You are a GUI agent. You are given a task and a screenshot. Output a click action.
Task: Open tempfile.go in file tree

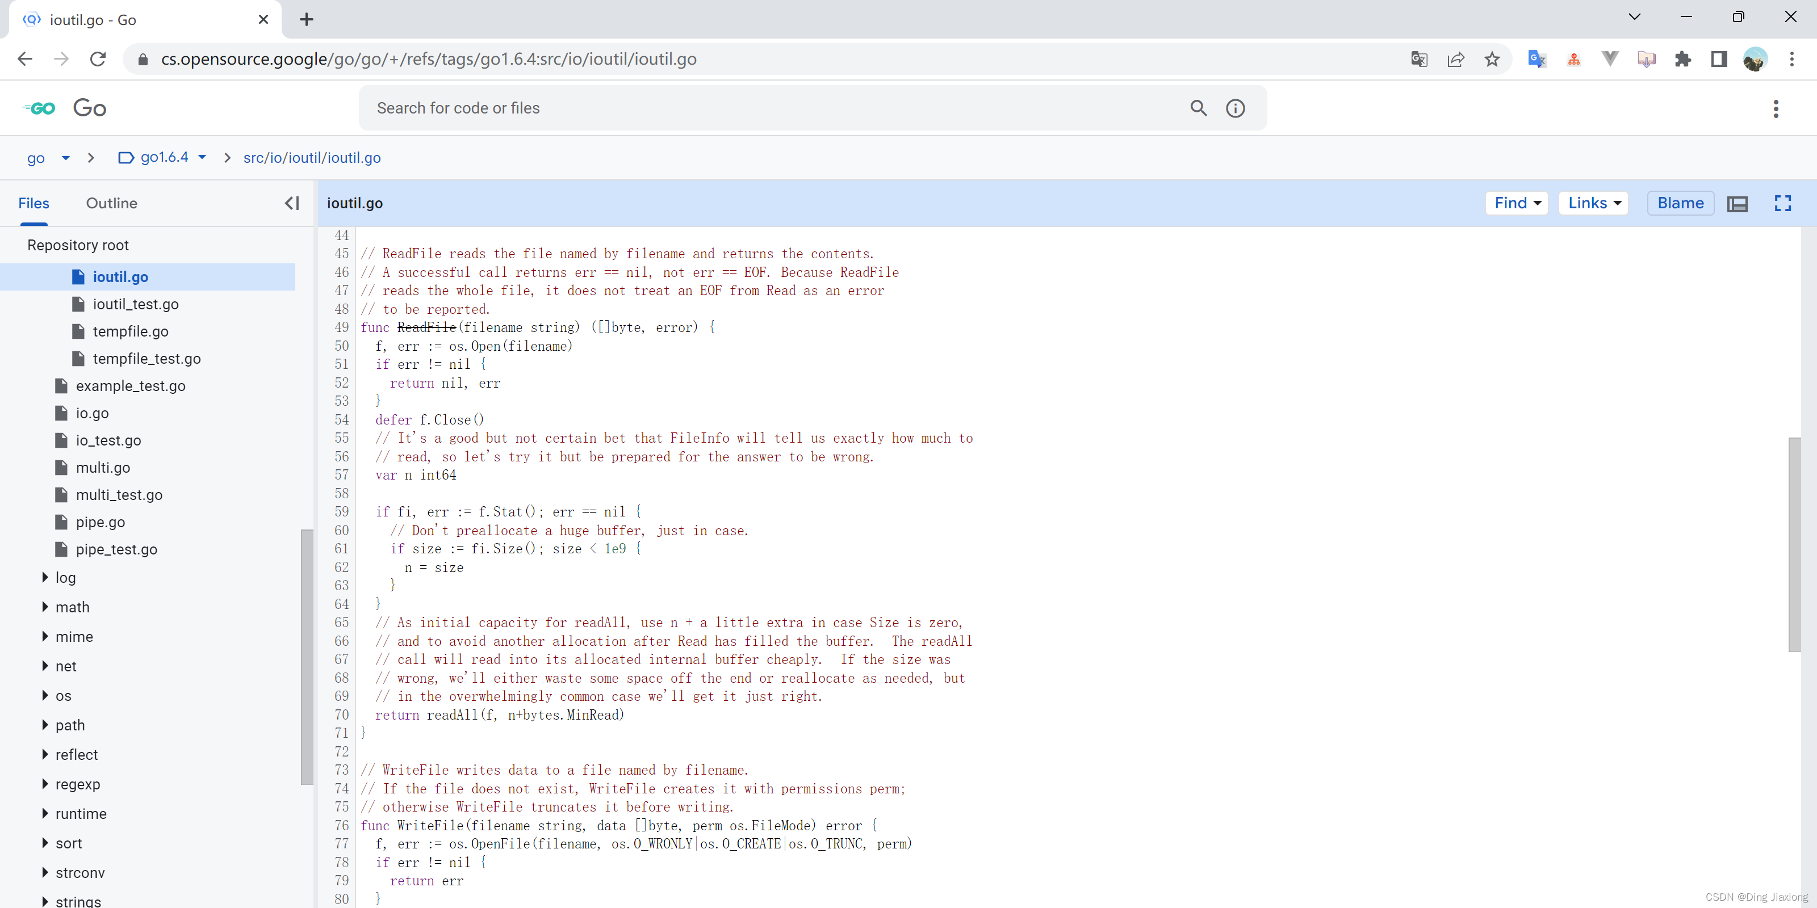pos(131,331)
